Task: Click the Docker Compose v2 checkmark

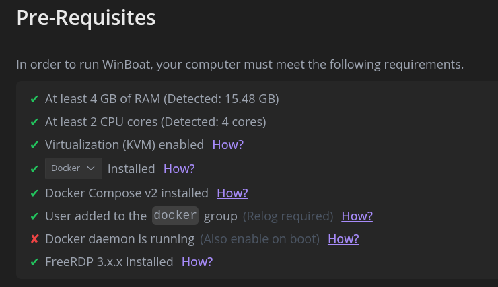Action: (x=34, y=193)
